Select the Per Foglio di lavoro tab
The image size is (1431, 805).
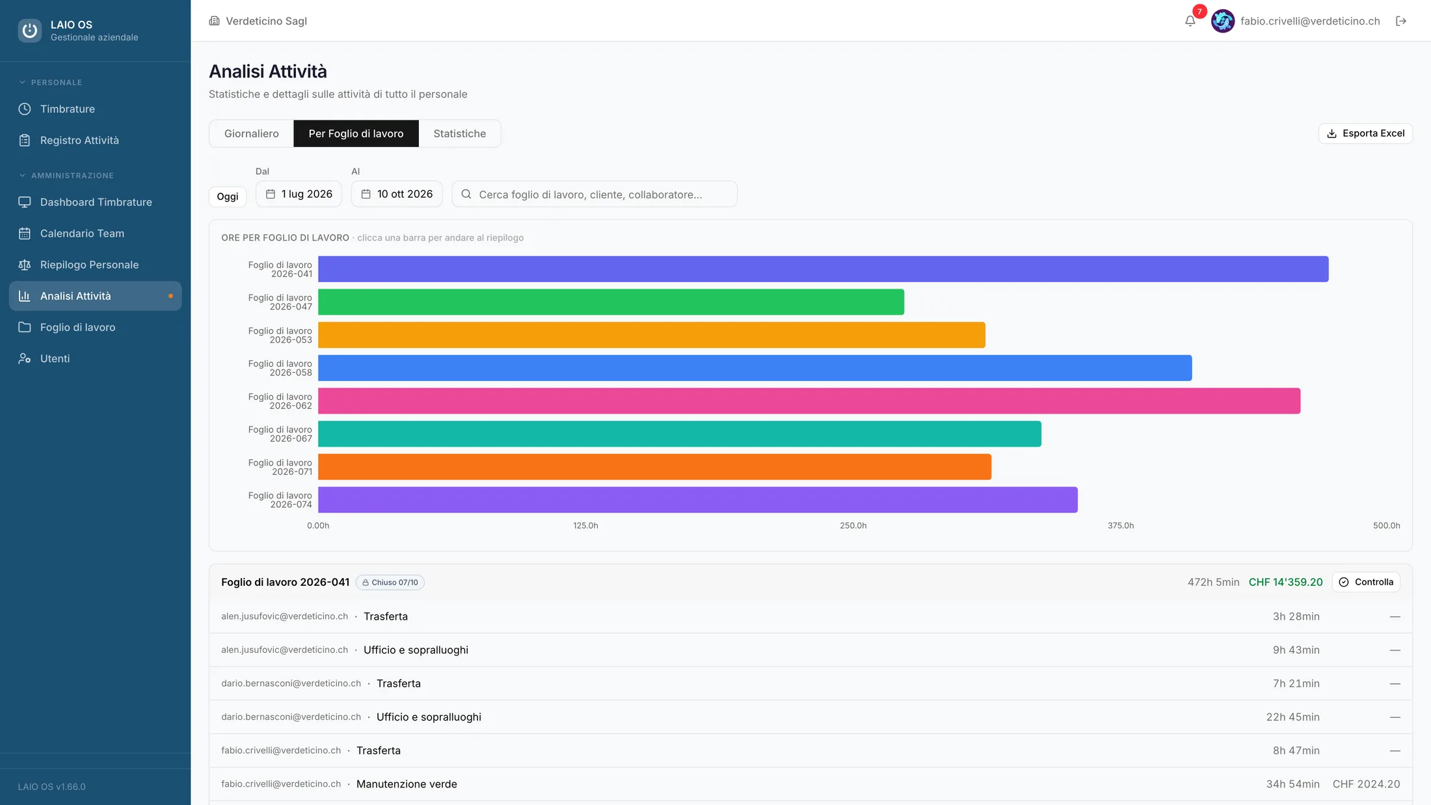click(356, 133)
